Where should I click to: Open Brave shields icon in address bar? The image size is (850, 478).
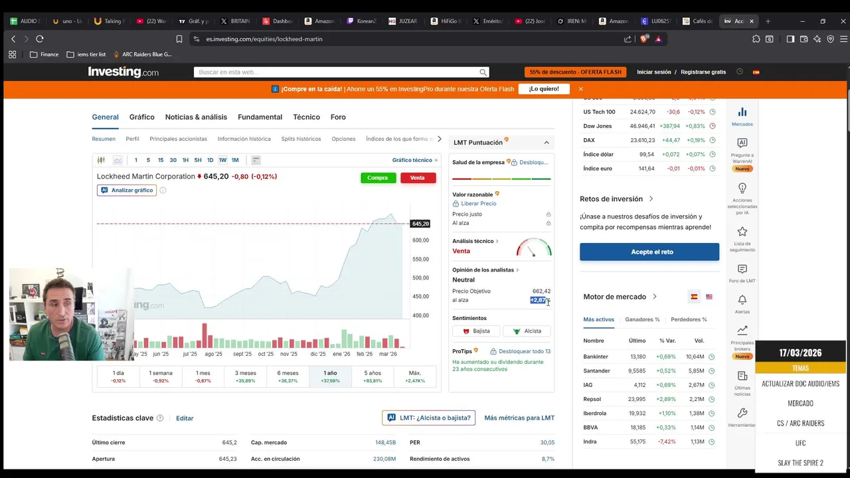coord(643,39)
